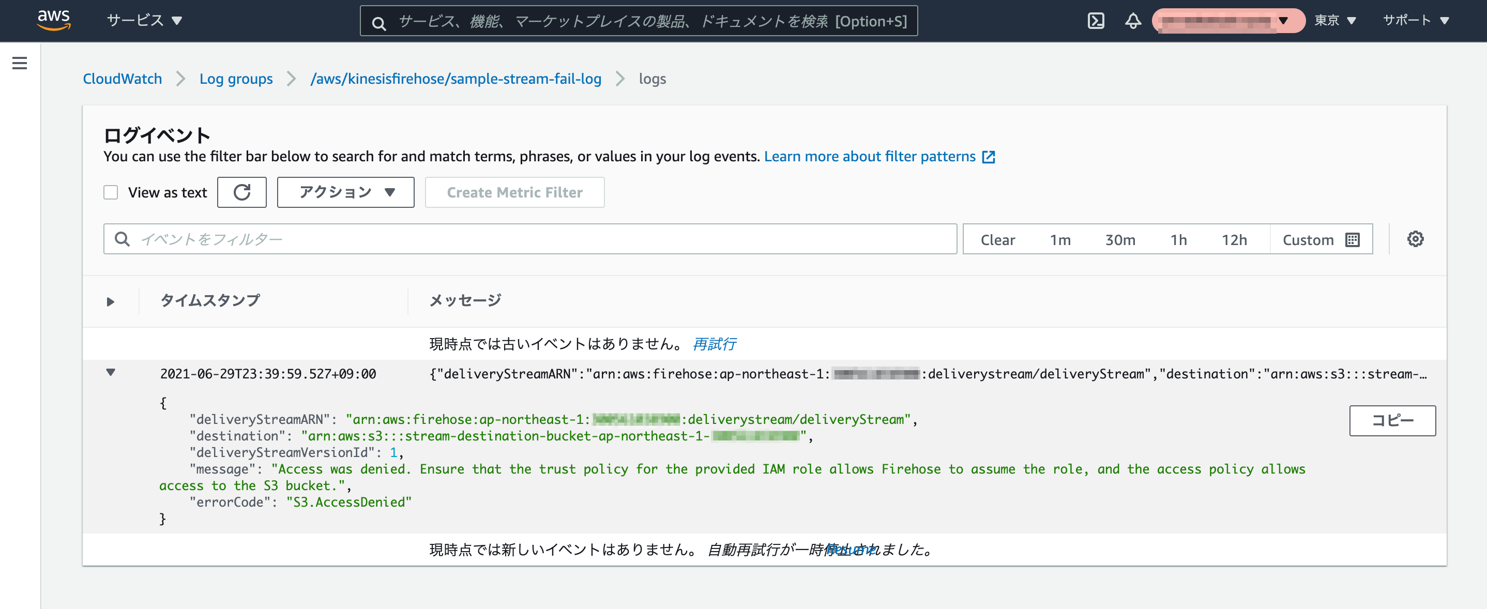Select the 12h time range
Image resolution: width=1487 pixels, height=609 pixels.
(1234, 239)
